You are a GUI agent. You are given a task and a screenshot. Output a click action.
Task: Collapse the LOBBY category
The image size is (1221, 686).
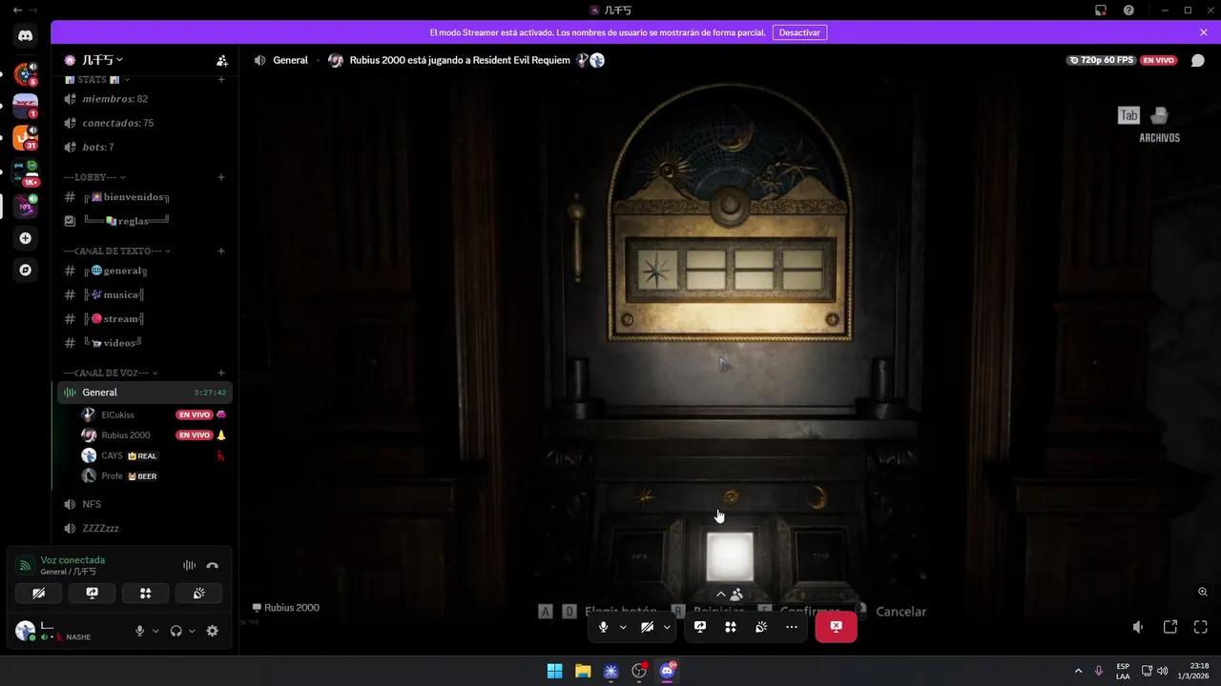[94, 177]
